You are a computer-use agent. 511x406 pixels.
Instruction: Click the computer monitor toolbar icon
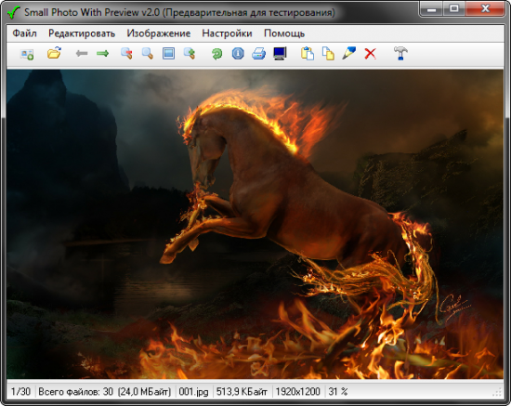tap(280, 54)
